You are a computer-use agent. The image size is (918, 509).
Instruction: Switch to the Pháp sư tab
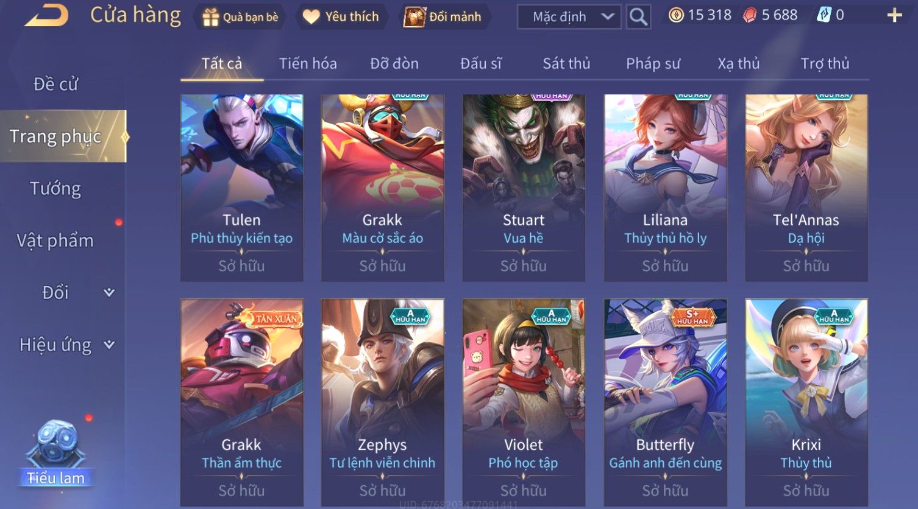tap(653, 64)
